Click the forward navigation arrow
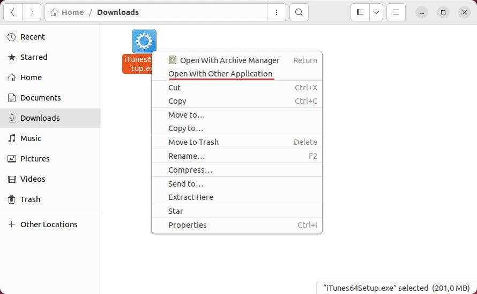 (32, 12)
